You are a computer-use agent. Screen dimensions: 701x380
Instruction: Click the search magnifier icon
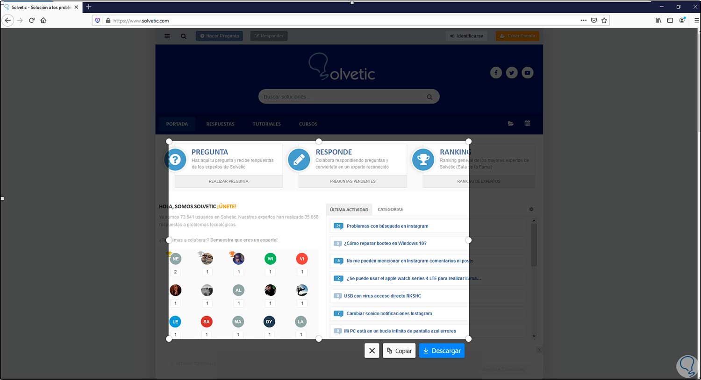[x=183, y=36]
